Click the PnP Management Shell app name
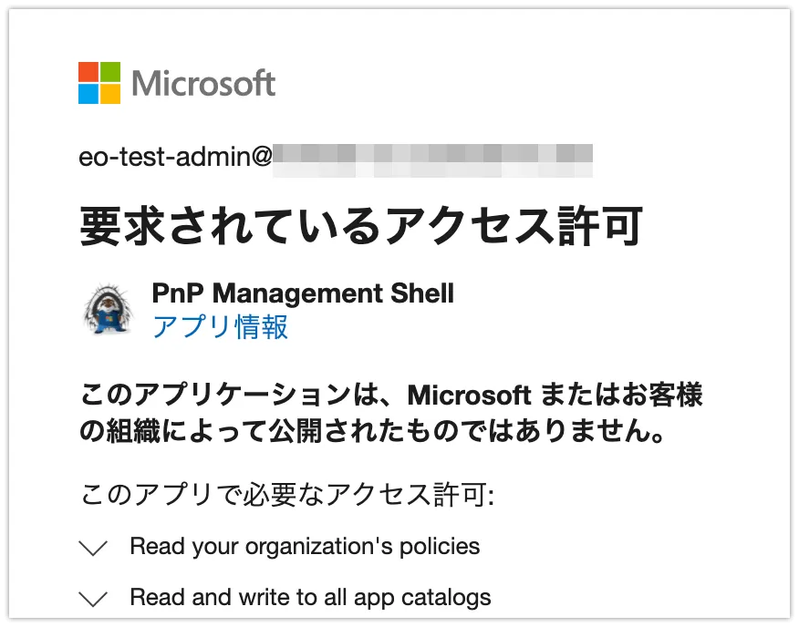Image resolution: width=799 pixels, height=627 pixels. 303,293
